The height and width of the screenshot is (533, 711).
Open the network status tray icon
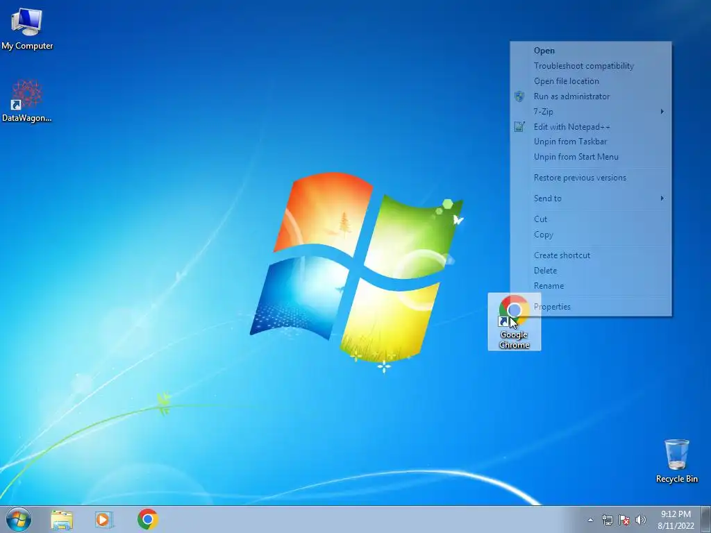coord(607,520)
